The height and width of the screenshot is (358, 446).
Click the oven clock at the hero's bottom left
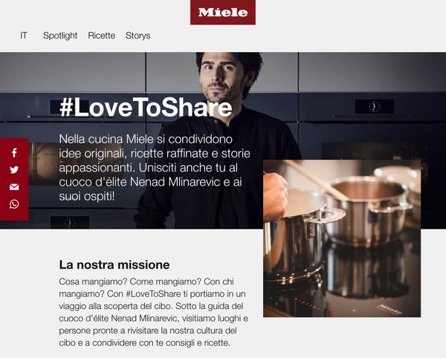[x=70, y=223]
